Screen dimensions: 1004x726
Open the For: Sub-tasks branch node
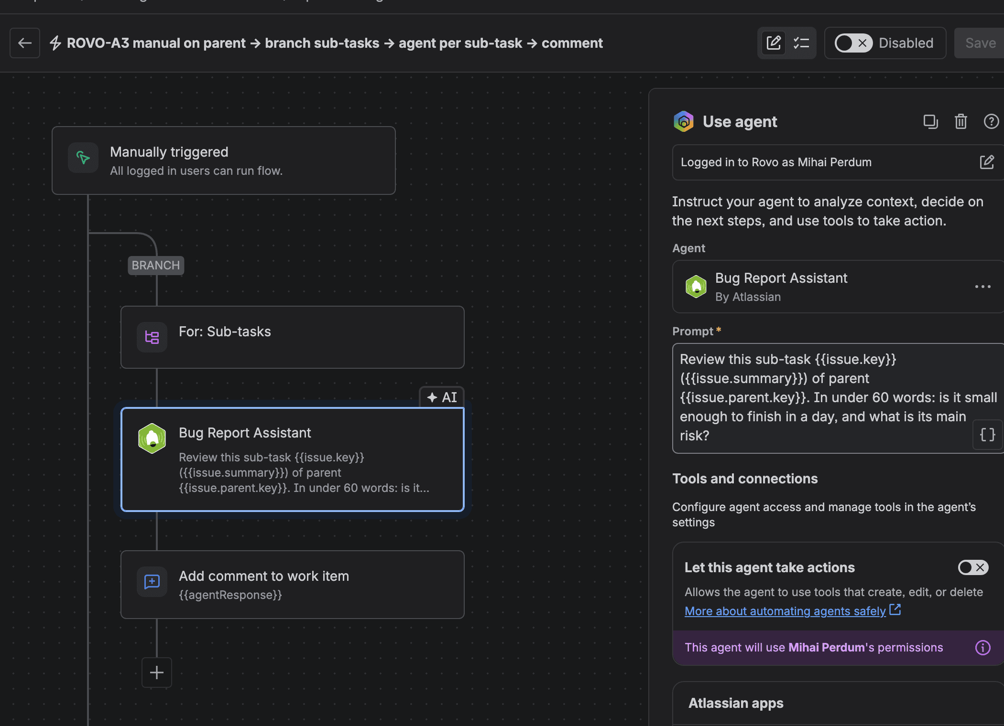(293, 337)
